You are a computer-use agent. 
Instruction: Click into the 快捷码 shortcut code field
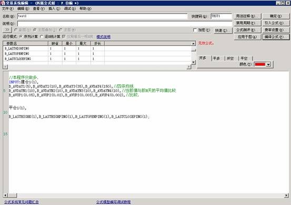[221, 16]
